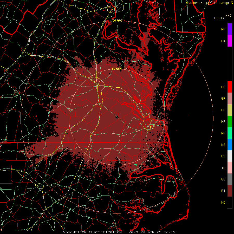Click the HA red legend swatch
The image size is (234, 234).
tap(230, 87)
